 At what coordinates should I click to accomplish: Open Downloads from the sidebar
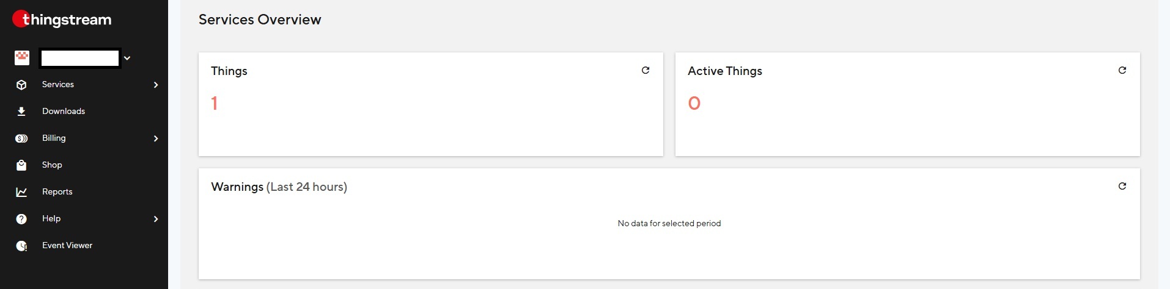[64, 112]
